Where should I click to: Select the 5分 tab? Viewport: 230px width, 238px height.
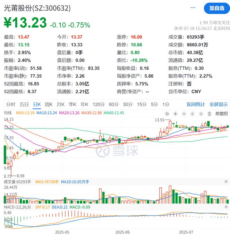click(154, 104)
